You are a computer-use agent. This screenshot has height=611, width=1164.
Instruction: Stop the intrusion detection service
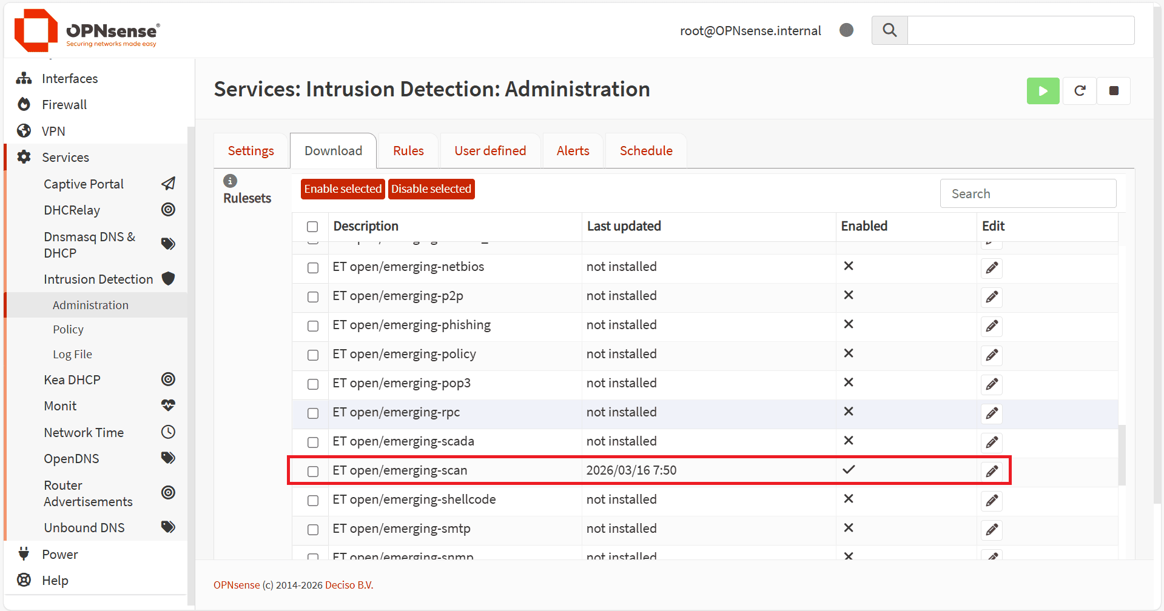pyautogui.click(x=1114, y=91)
